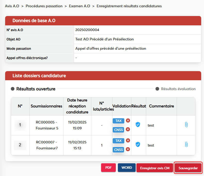
Task: Click red X next to CNSS for Fournisseur 5
Action: click(128, 129)
